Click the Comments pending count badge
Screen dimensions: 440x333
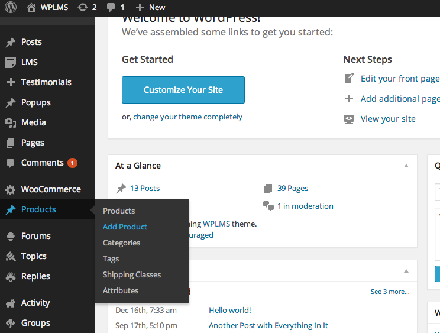72,163
